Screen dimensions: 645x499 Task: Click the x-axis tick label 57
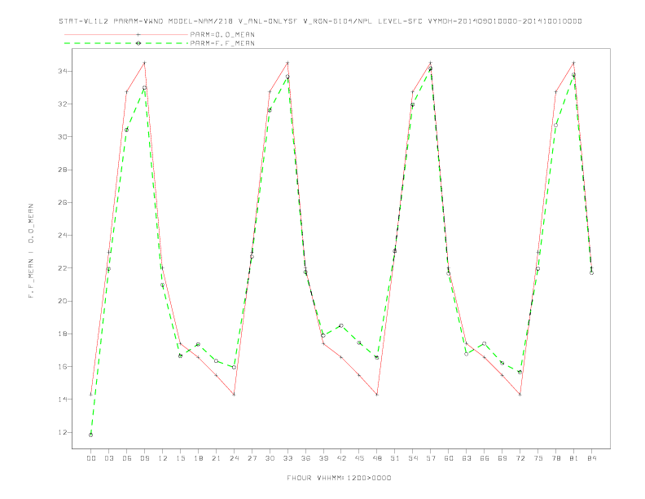pos(431,458)
